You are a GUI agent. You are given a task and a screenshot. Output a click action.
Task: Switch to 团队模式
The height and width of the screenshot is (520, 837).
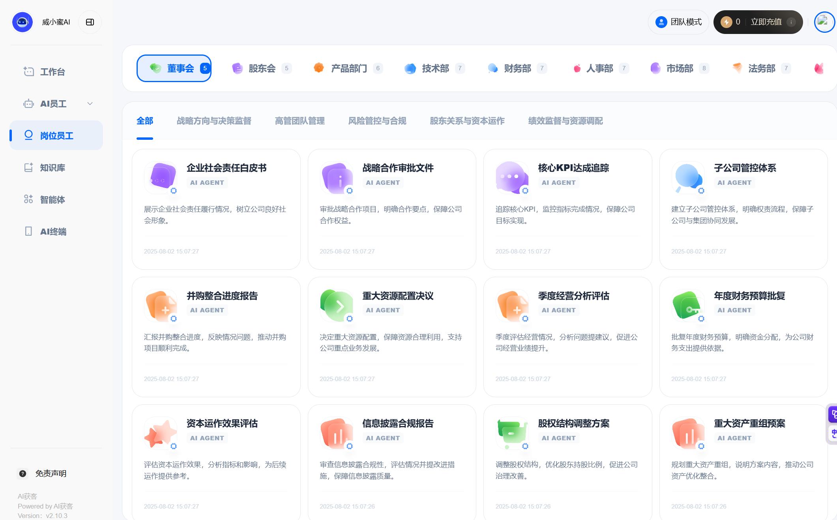pos(678,22)
